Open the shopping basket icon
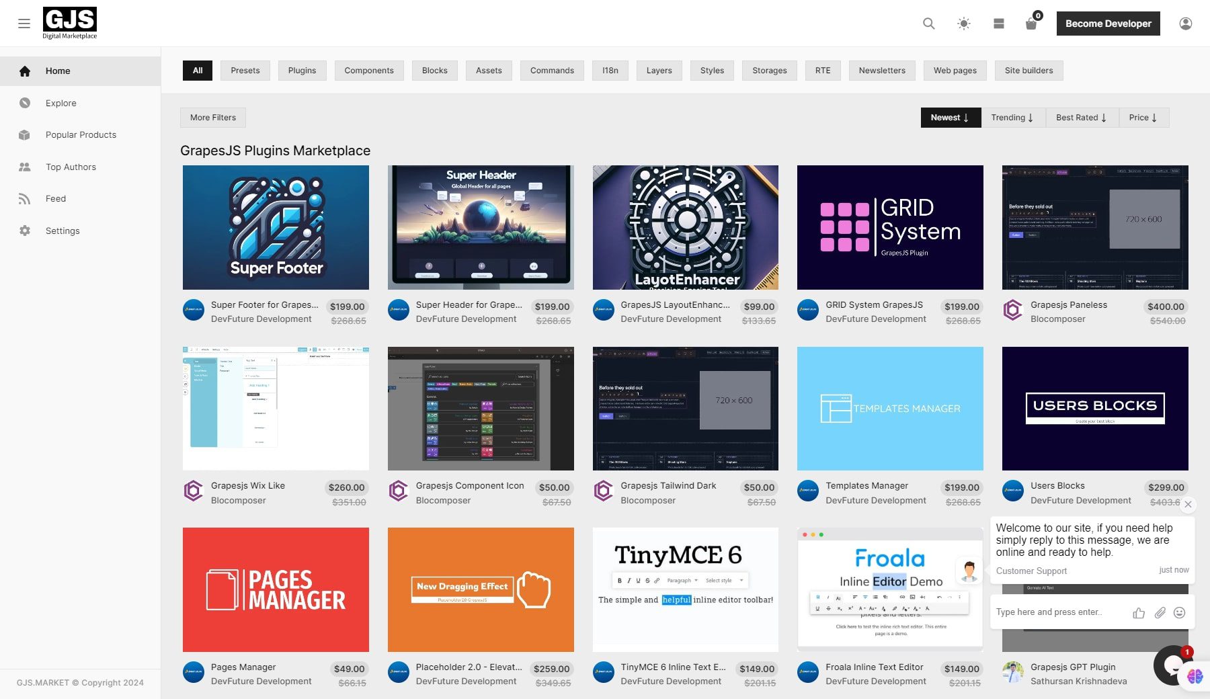Viewport: 1210px width, 699px height. [1031, 24]
